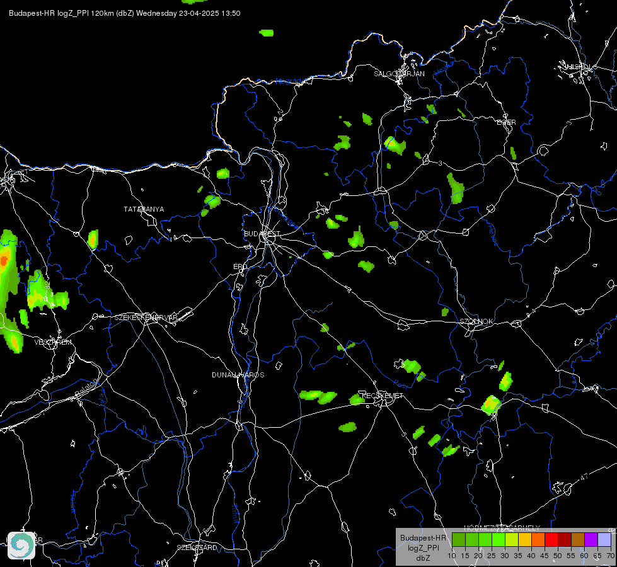Click the legend tick value 35

518,556
